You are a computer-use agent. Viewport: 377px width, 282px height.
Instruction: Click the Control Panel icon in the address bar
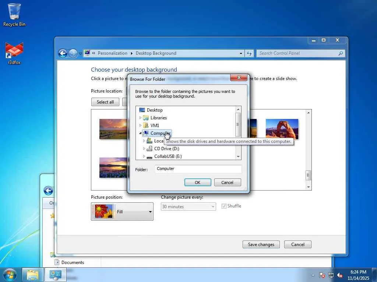pyautogui.click(x=87, y=53)
